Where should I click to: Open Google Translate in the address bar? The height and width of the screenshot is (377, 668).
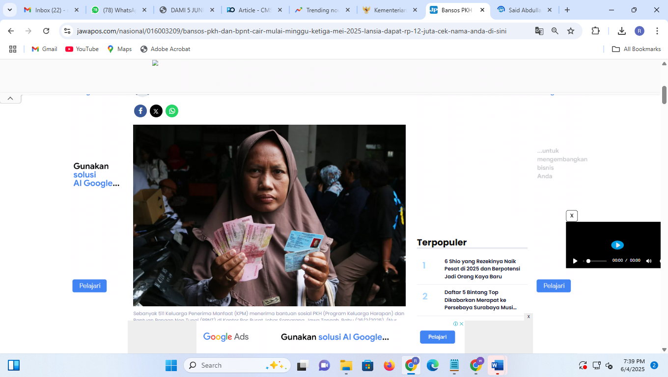tap(539, 30)
